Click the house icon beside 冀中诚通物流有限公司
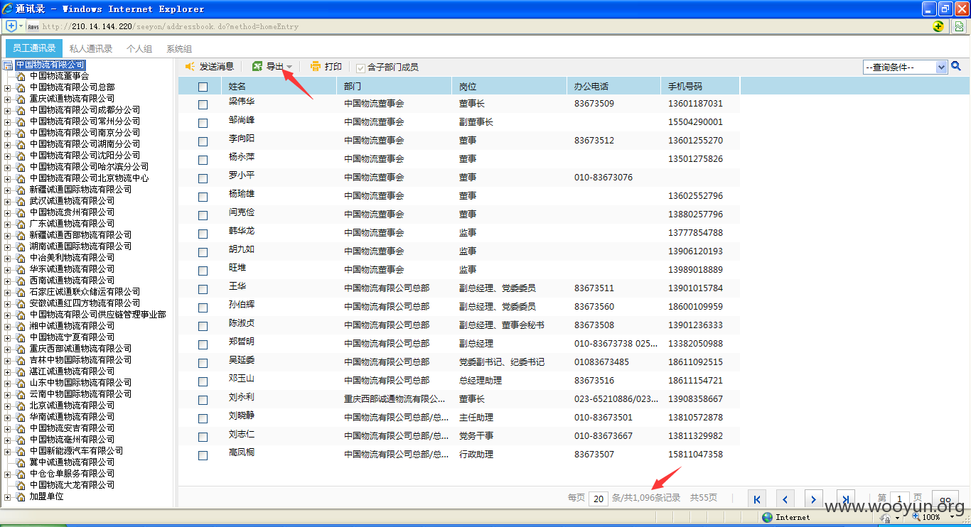This screenshot has height=527, width=971. 21,462
